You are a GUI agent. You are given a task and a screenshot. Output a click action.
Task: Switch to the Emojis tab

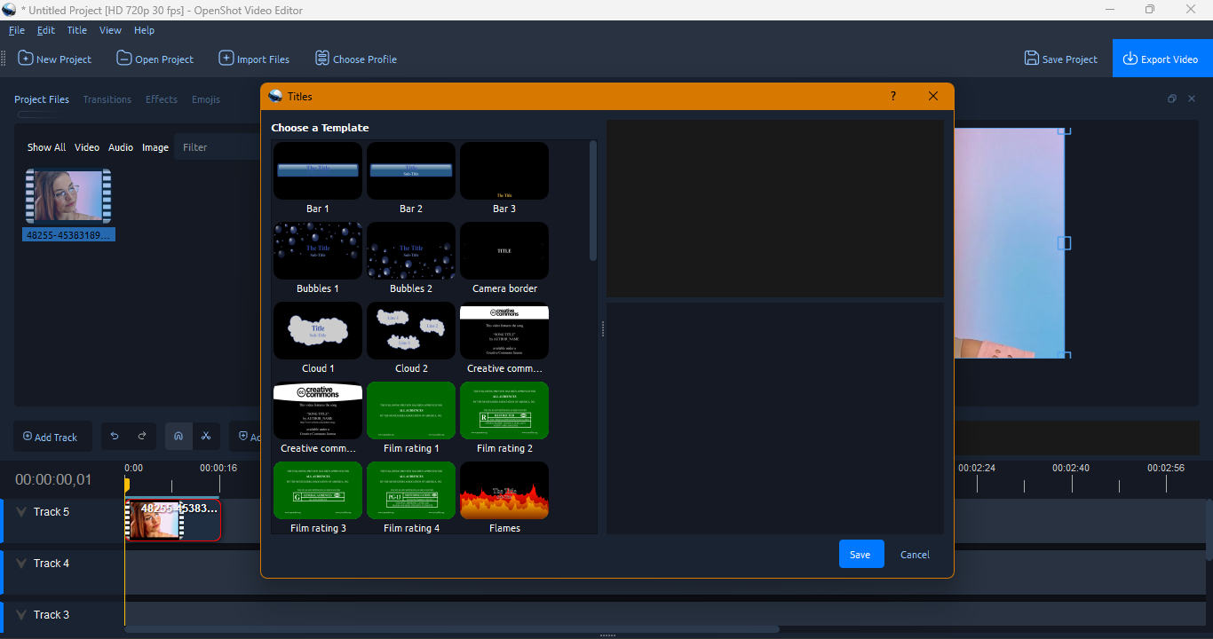point(206,99)
